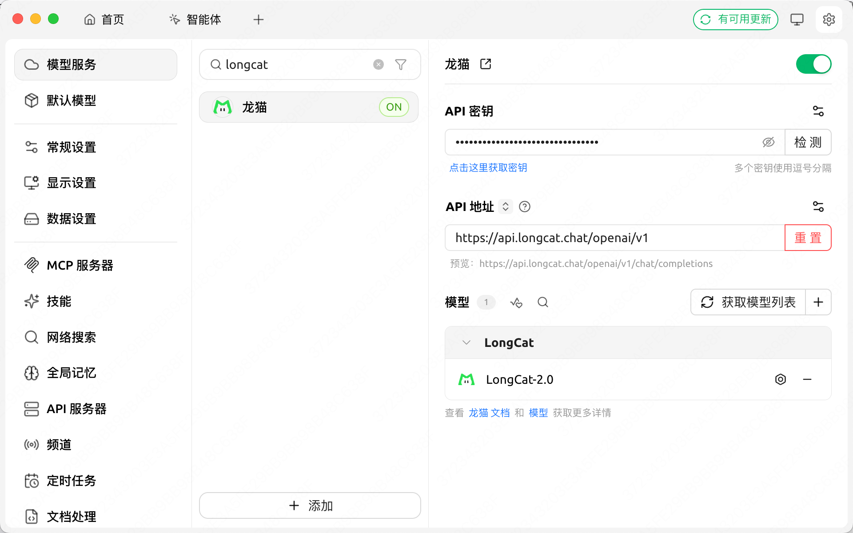Remove the LongCat-2.0 model with minus icon
The height and width of the screenshot is (533, 853).
807,379
